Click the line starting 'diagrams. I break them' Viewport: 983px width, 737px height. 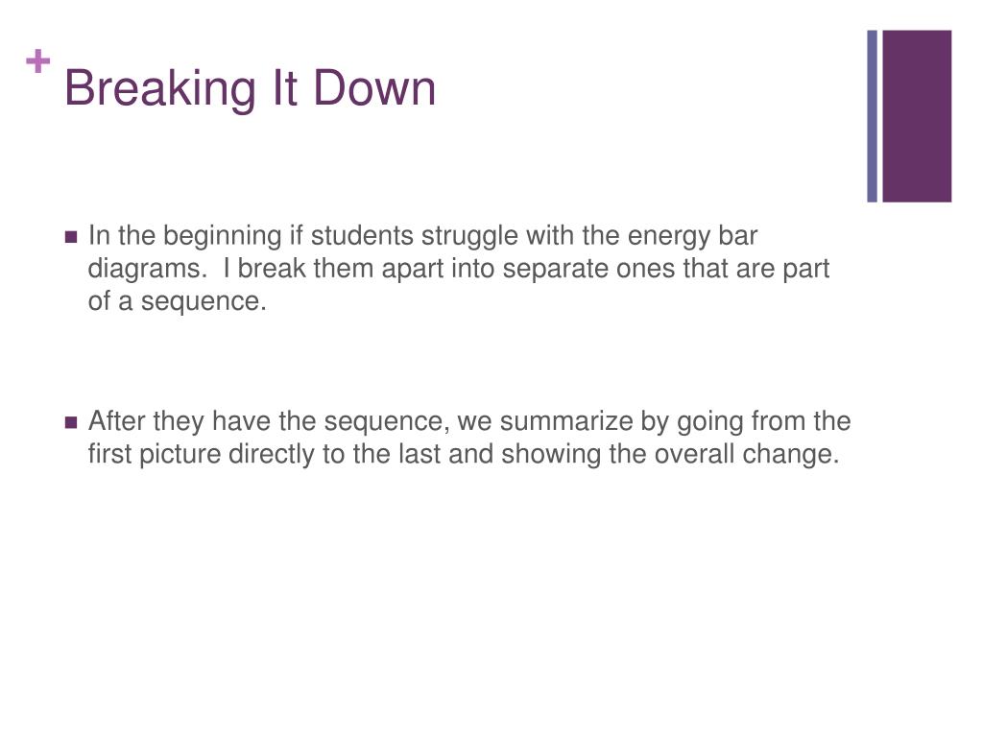tap(458, 269)
